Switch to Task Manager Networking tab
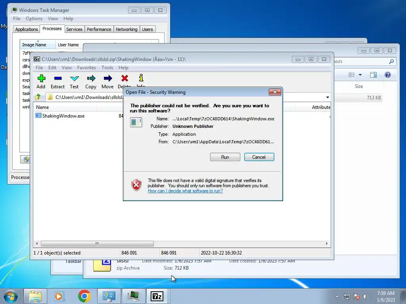Image resolution: width=406 pixels, height=304 pixels. point(126,29)
